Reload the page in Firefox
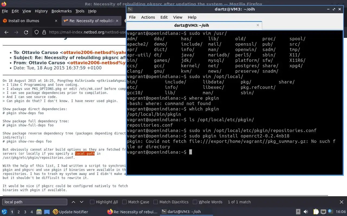This screenshot has height=216, width=347. point(26,32)
